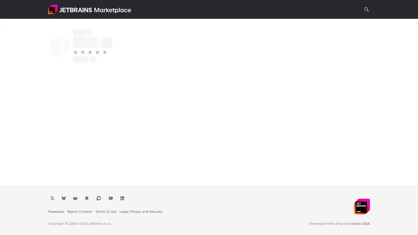Visit the JetBrains LinkedIn page

coord(122,198)
